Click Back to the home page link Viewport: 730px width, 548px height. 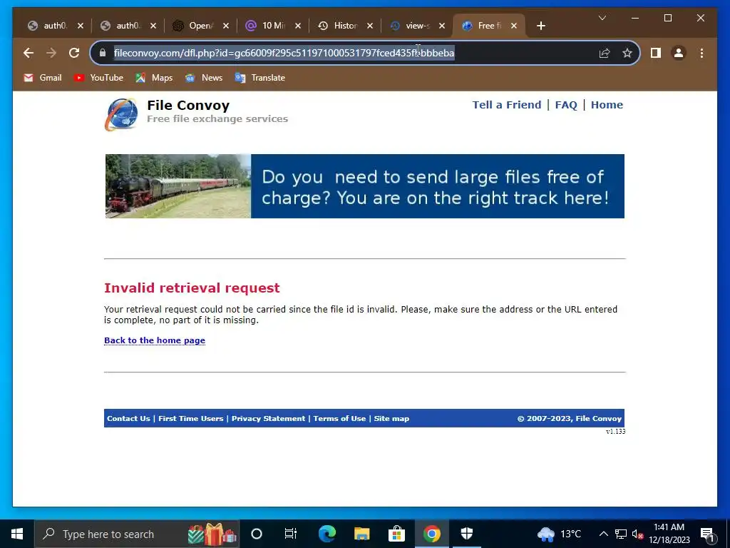155,340
